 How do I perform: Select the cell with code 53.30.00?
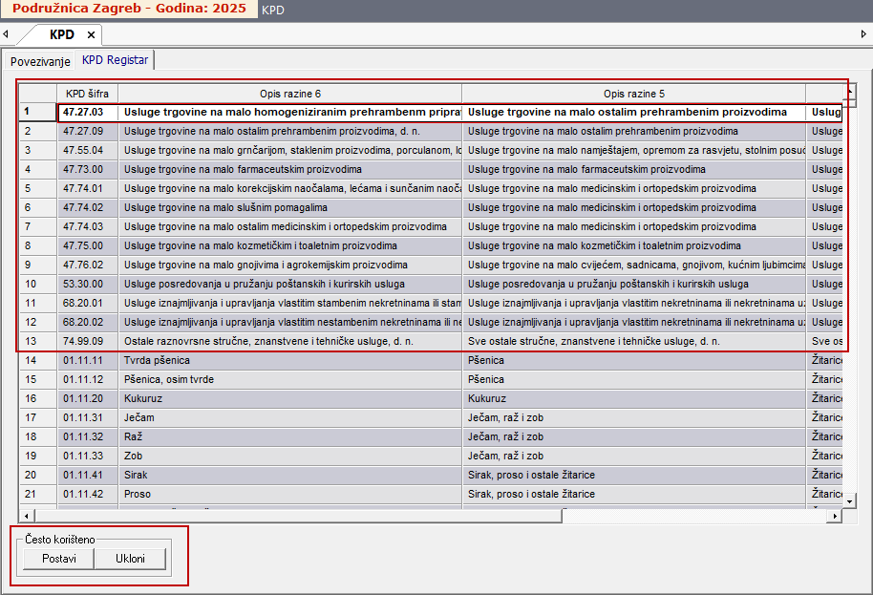pos(87,284)
